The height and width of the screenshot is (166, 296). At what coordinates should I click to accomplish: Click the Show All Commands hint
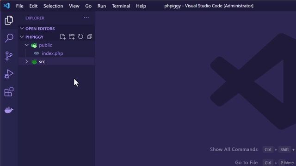(234, 149)
